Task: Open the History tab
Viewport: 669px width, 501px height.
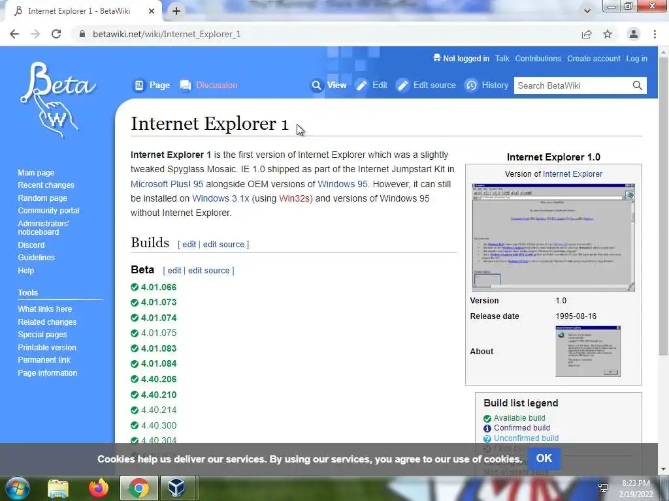Action: click(487, 85)
